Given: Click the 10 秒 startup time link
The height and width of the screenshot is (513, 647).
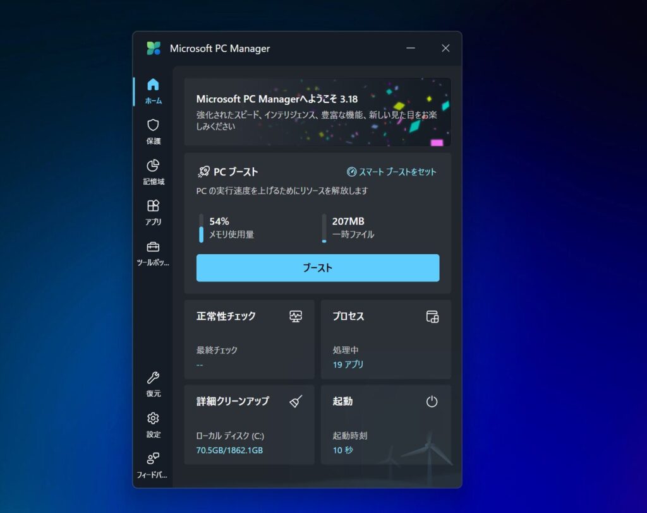Looking at the screenshot, I should click(x=343, y=451).
